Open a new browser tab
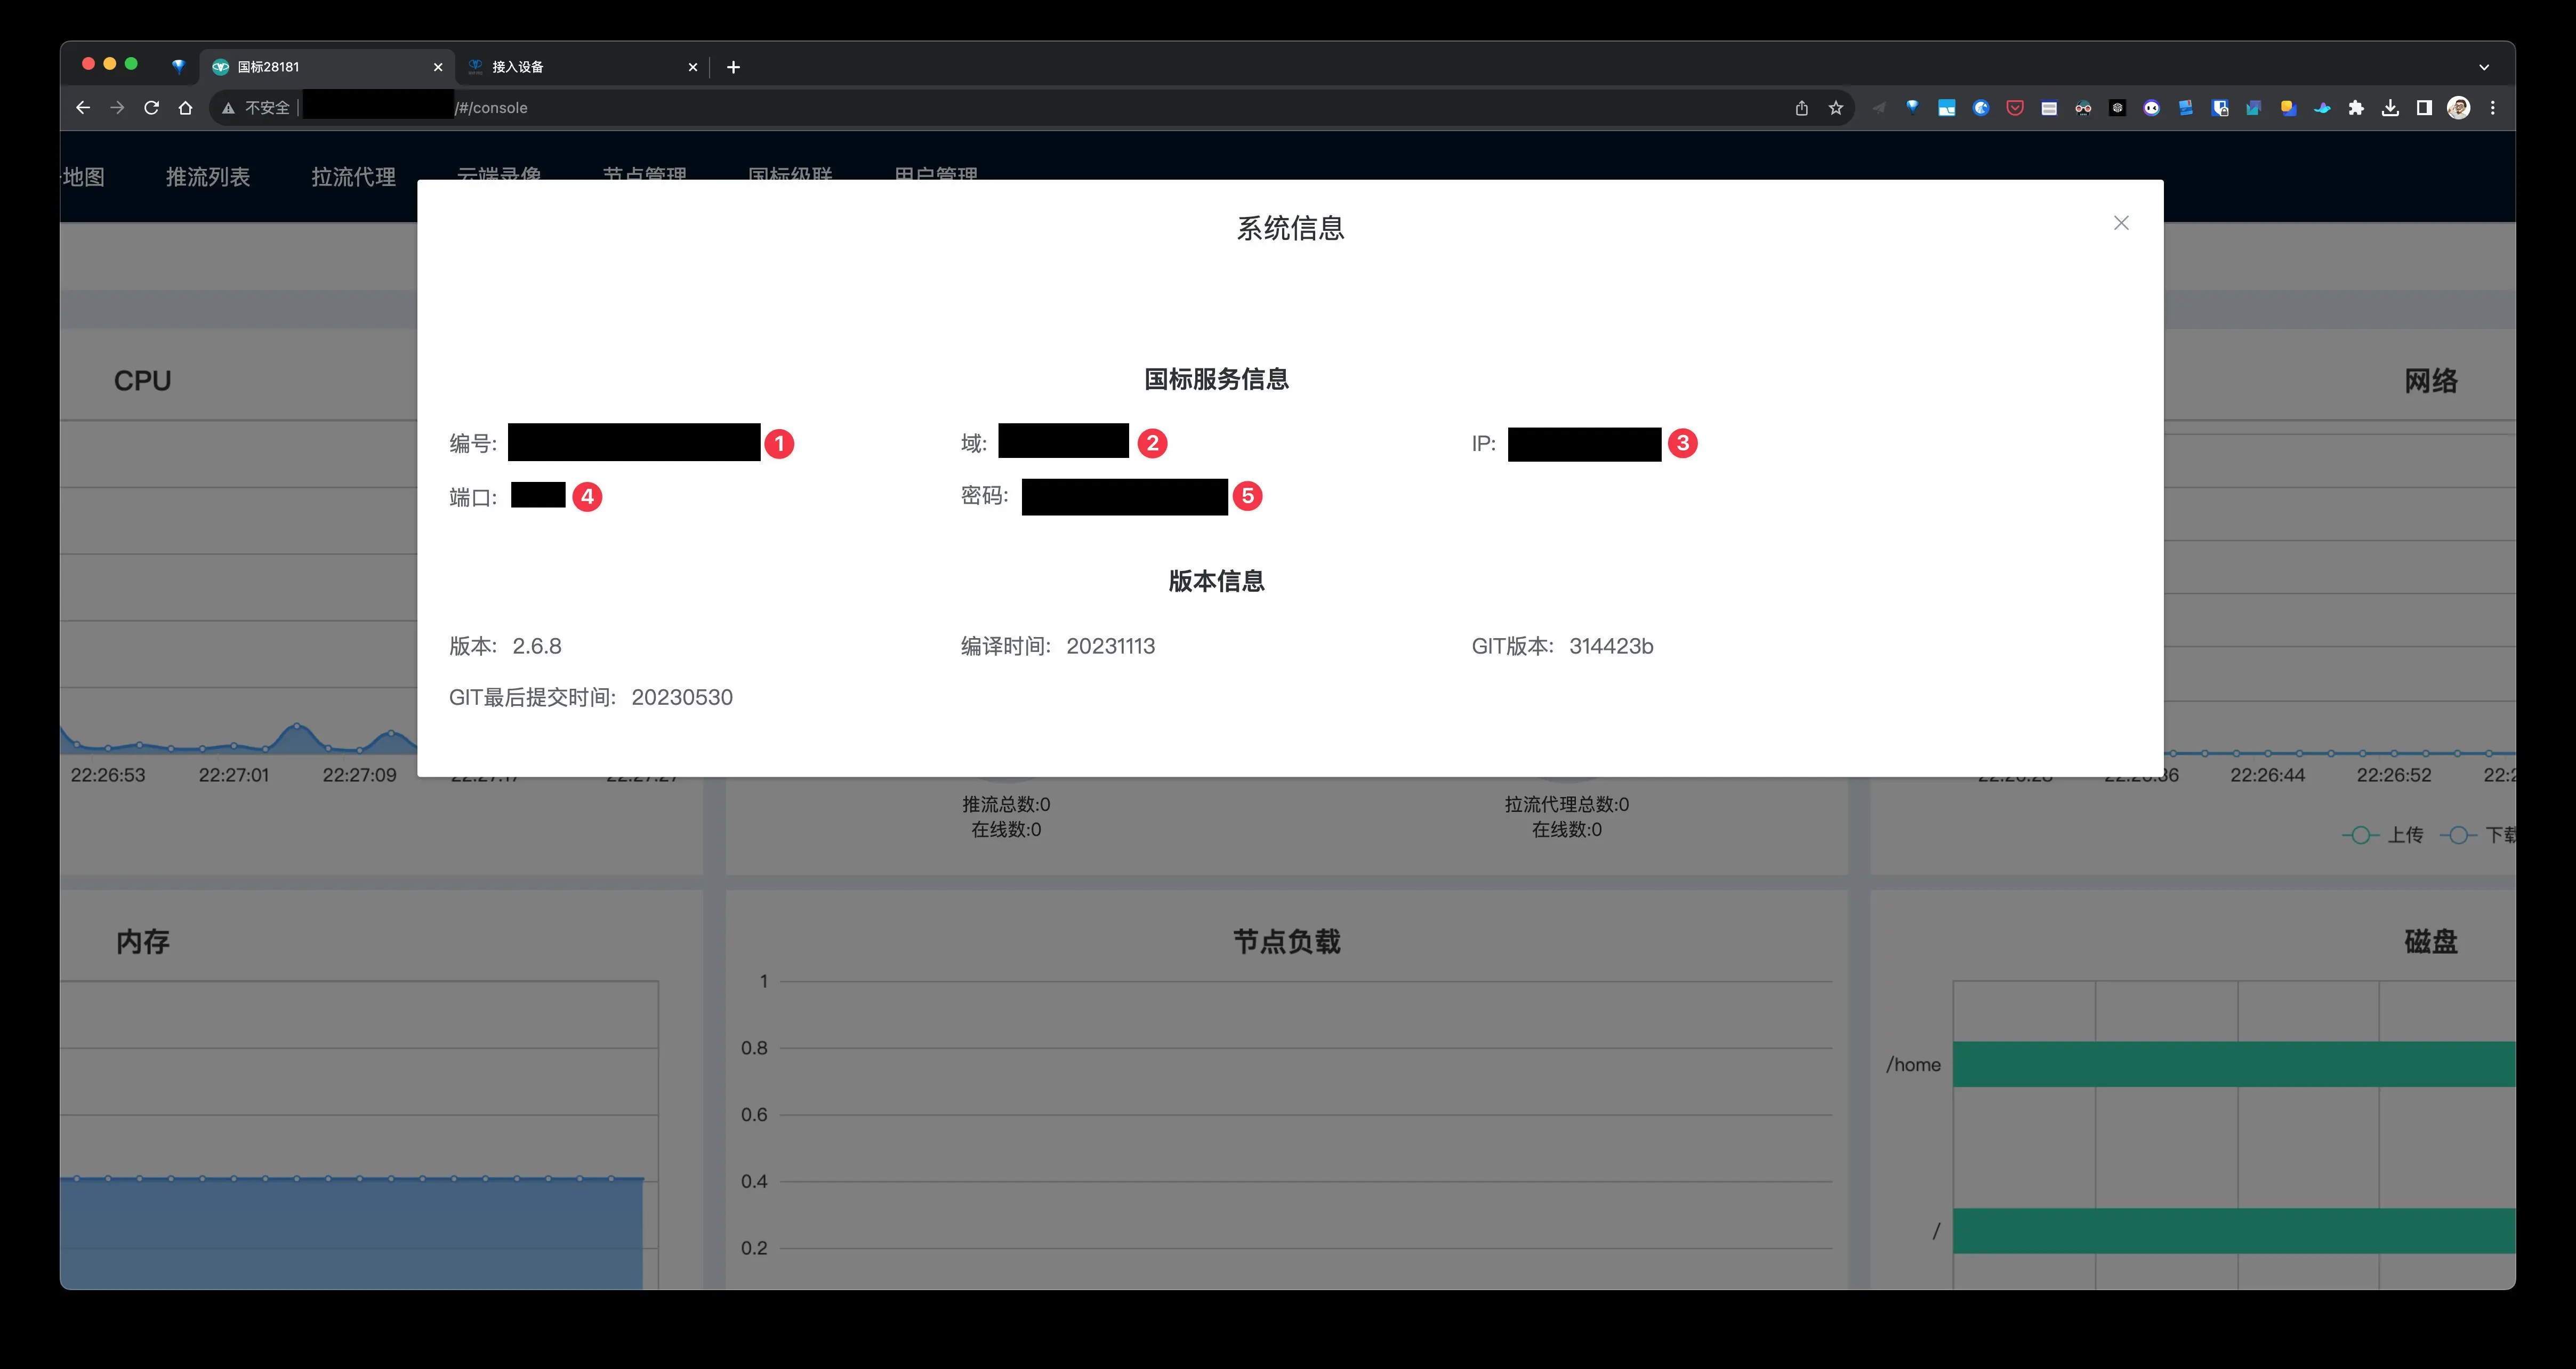 click(x=733, y=67)
